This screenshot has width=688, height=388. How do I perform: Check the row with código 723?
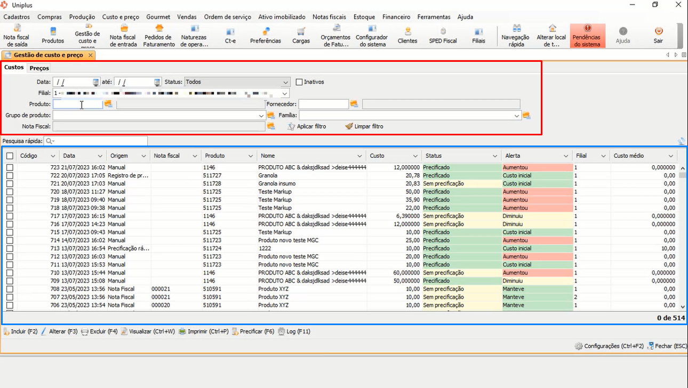[x=10, y=167]
